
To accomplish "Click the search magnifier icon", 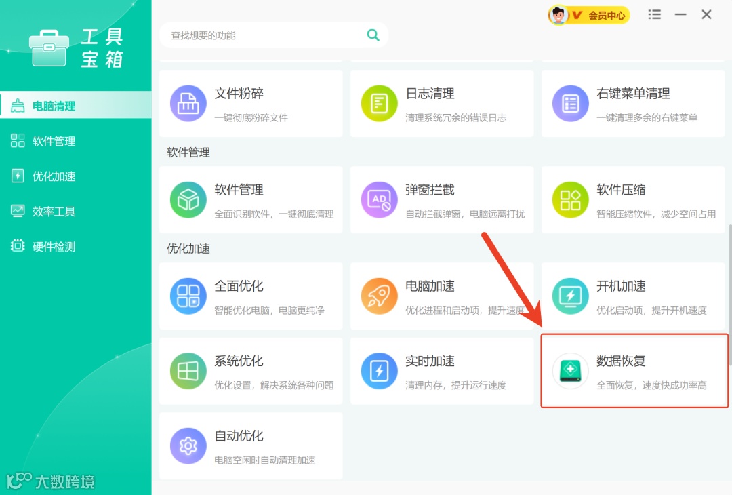I will click(373, 35).
